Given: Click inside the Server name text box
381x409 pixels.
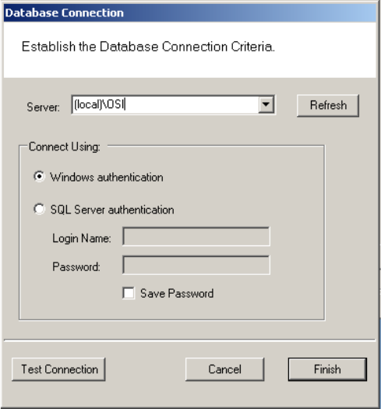Looking at the screenshot, I should 165,104.
